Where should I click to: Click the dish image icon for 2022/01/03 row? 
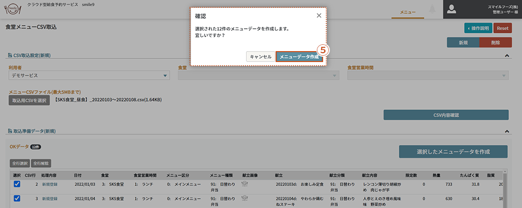pyautogui.click(x=245, y=183)
